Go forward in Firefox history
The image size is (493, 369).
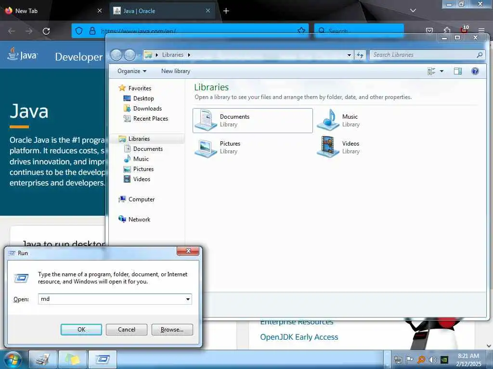[x=29, y=31]
